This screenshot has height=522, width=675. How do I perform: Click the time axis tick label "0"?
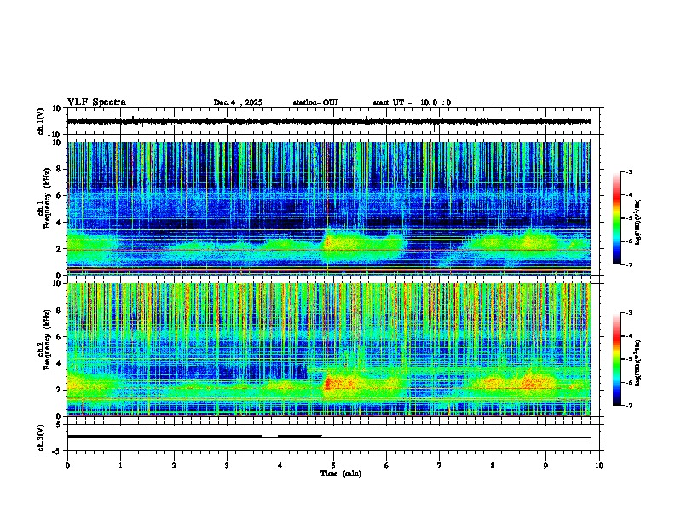pos(67,466)
